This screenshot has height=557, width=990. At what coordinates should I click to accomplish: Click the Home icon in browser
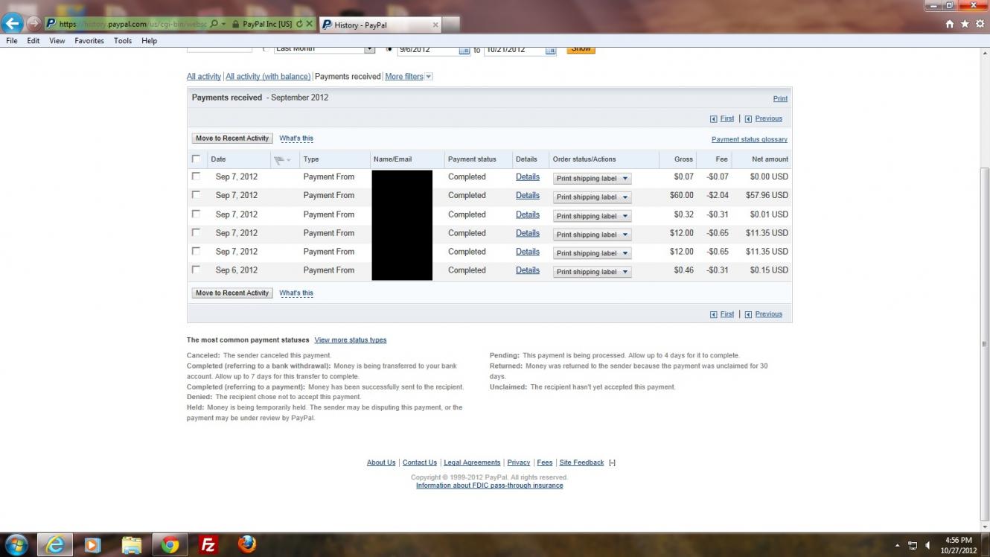(x=950, y=24)
